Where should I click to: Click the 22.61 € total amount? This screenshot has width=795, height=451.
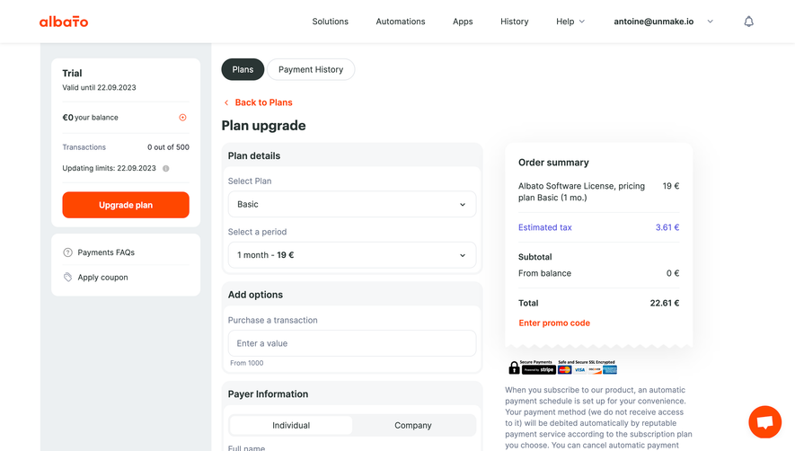665,303
